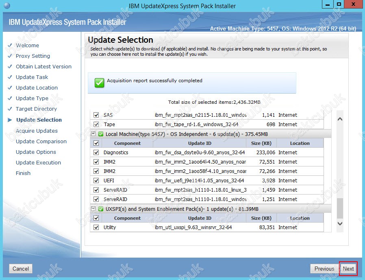Open the Update Execution step
365x280 pixels.
pyautogui.click(x=38, y=162)
